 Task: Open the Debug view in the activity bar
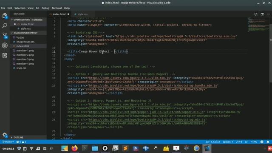tap(5, 45)
